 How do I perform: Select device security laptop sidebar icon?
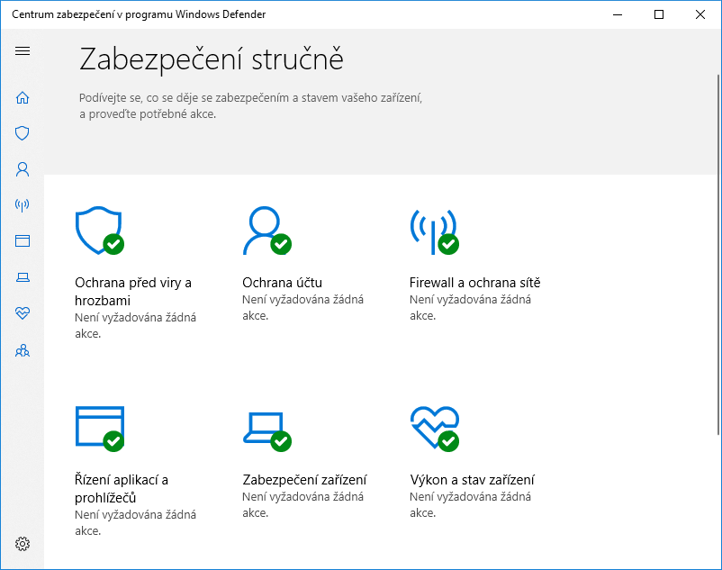pyautogui.click(x=23, y=277)
